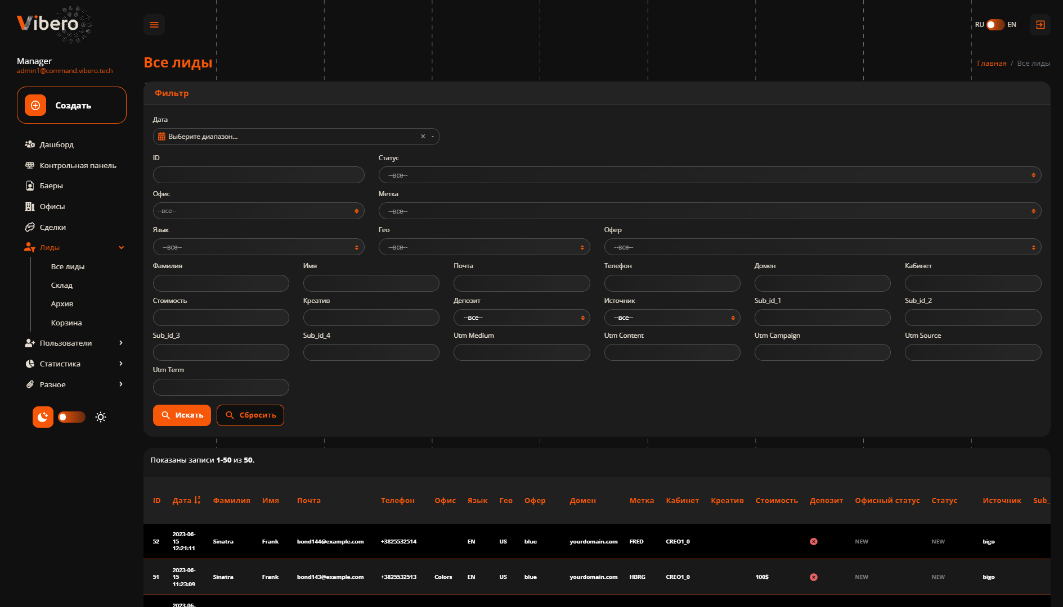Open the Язык dropdown
Image resolution: width=1063 pixels, height=607 pixels.
[259, 247]
